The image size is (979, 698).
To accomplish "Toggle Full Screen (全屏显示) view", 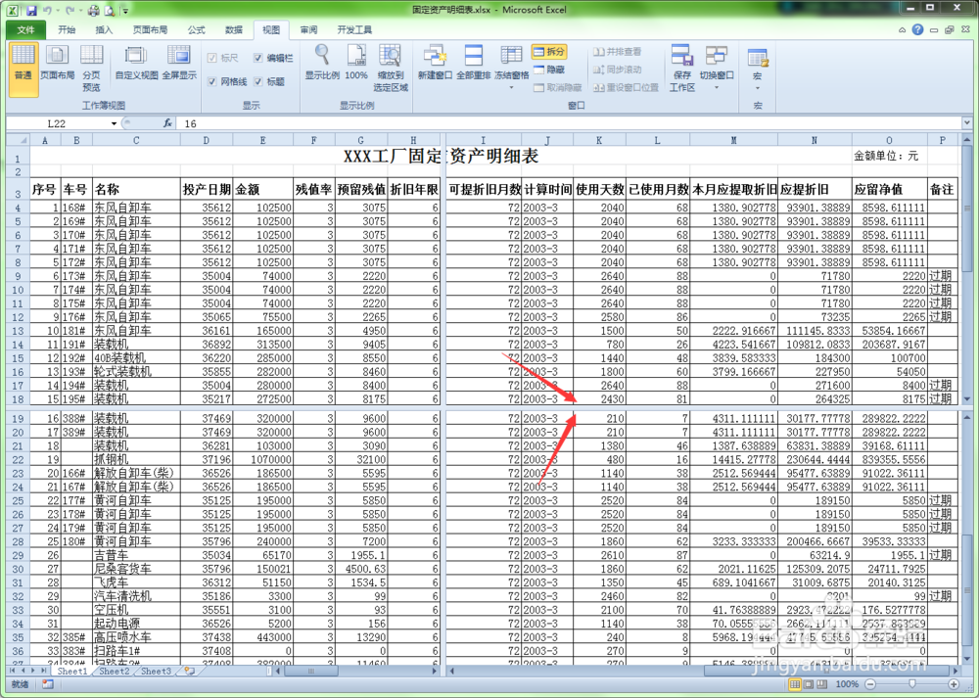I will click(179, 64).
